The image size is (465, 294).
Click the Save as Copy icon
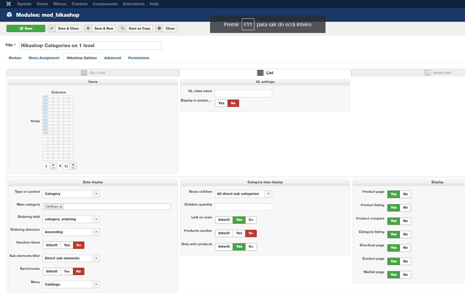pyautogui.click(x=122, y=28)
